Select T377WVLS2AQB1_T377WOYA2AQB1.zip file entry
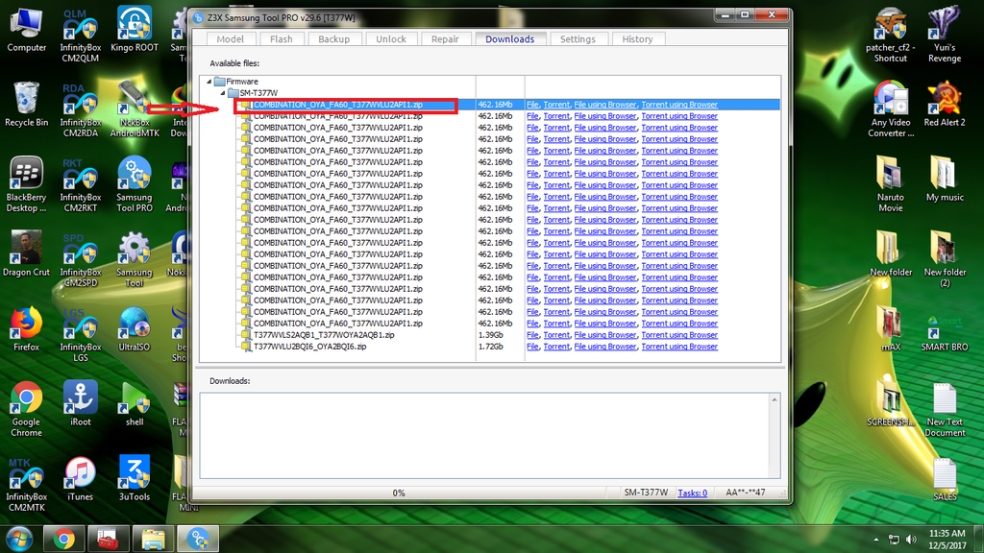 323,335
